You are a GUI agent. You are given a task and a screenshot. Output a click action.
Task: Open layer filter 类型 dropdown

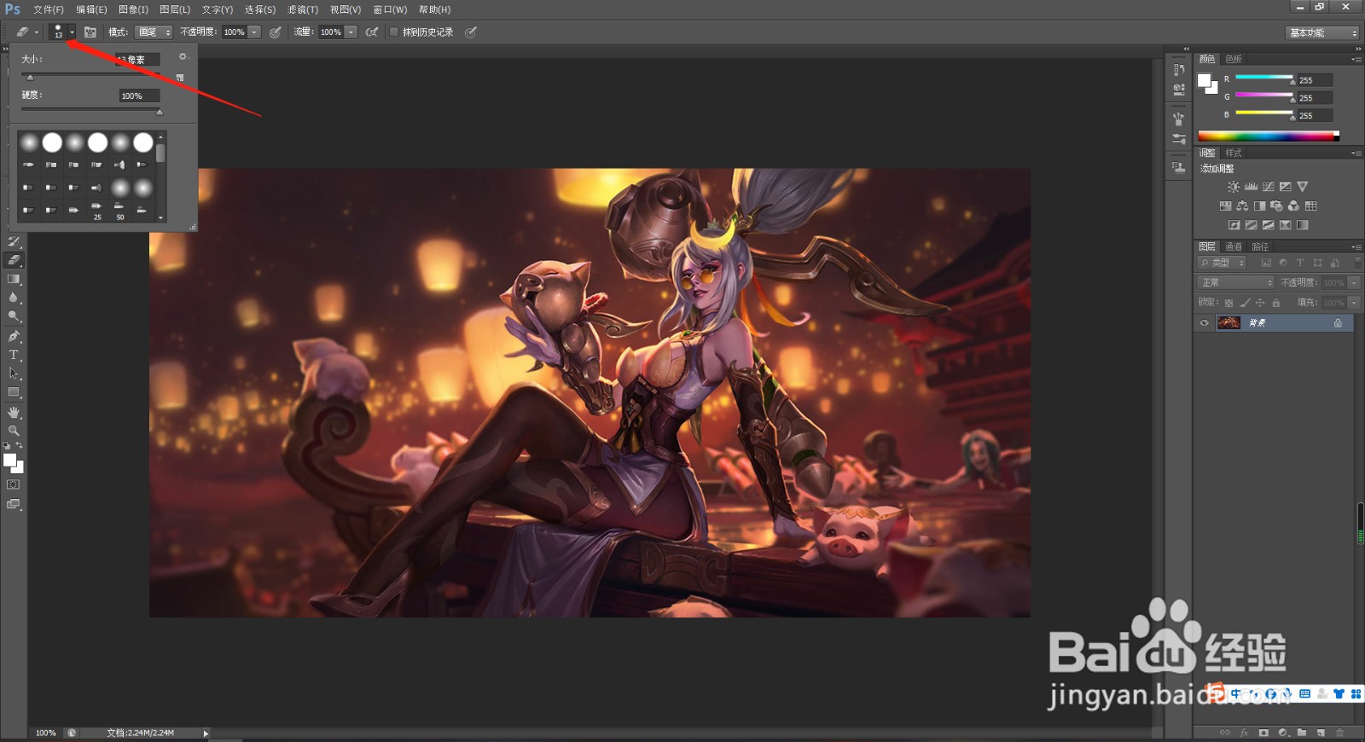coord(1223,263)
